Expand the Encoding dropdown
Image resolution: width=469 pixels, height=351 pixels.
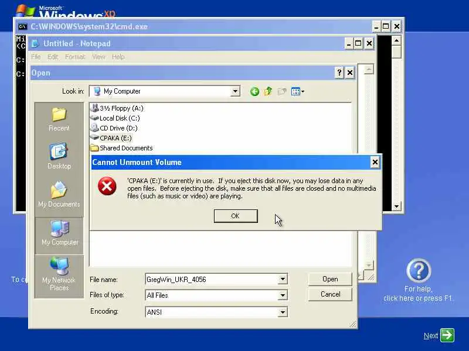point(283,312)
